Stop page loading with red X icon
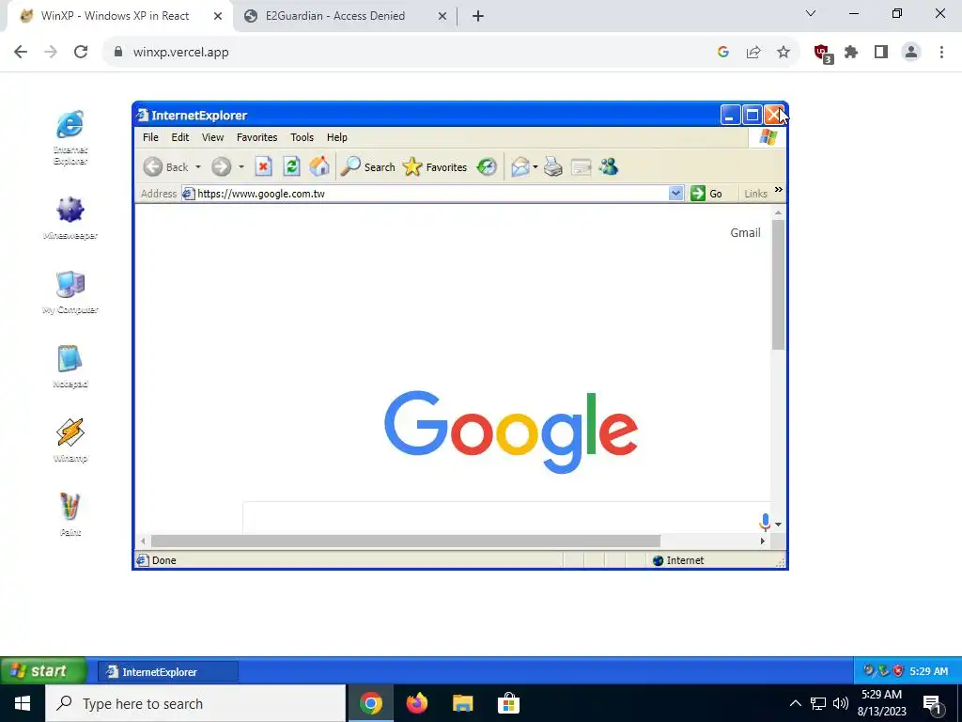Viewport: 962px width, 722px height. point(263,166)
